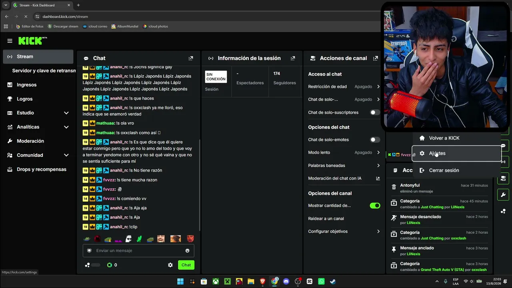Open the Windows Start menu
The image size is (512, 288).
180,281
